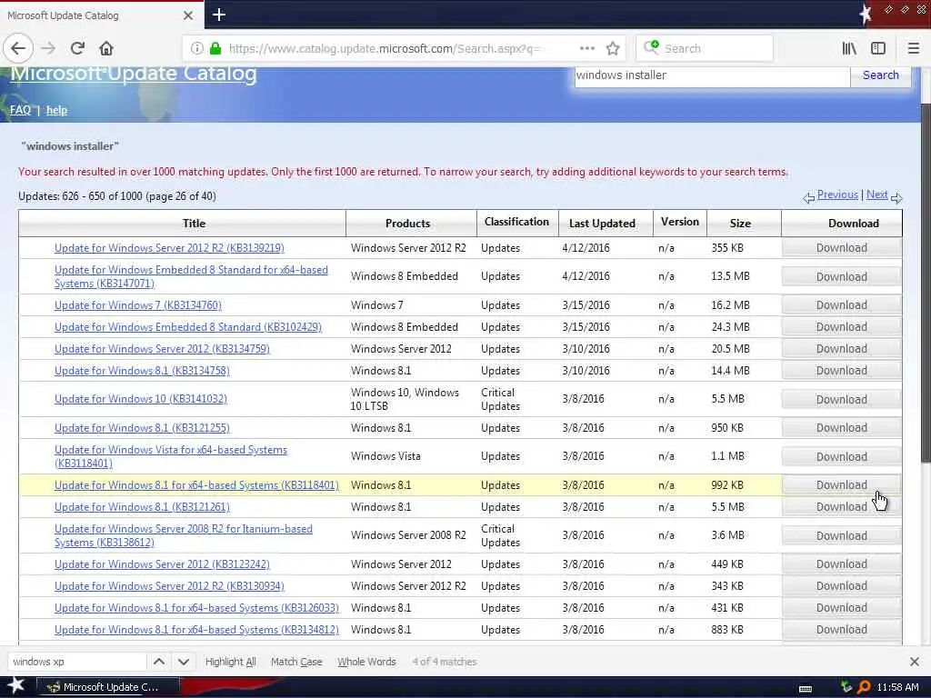Open the green tray icon
Screen dimensions: 931x698
coord(846,687)
